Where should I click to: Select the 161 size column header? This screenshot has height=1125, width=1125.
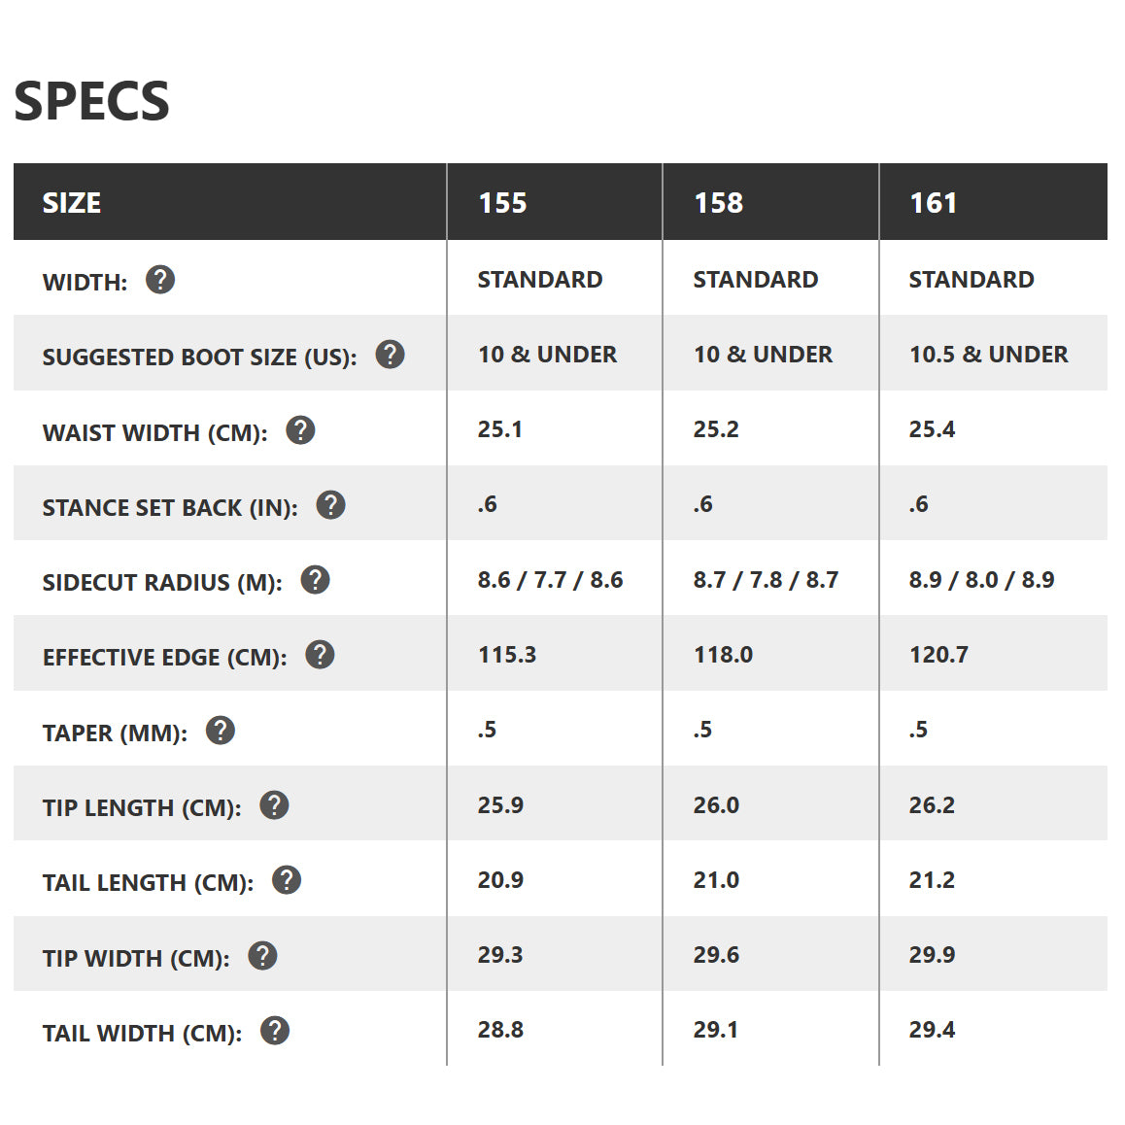click(933, 202)
